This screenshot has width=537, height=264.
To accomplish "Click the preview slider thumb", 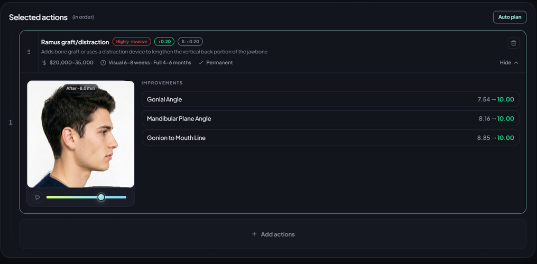I will pyautogui.click(x=101, y=197).
